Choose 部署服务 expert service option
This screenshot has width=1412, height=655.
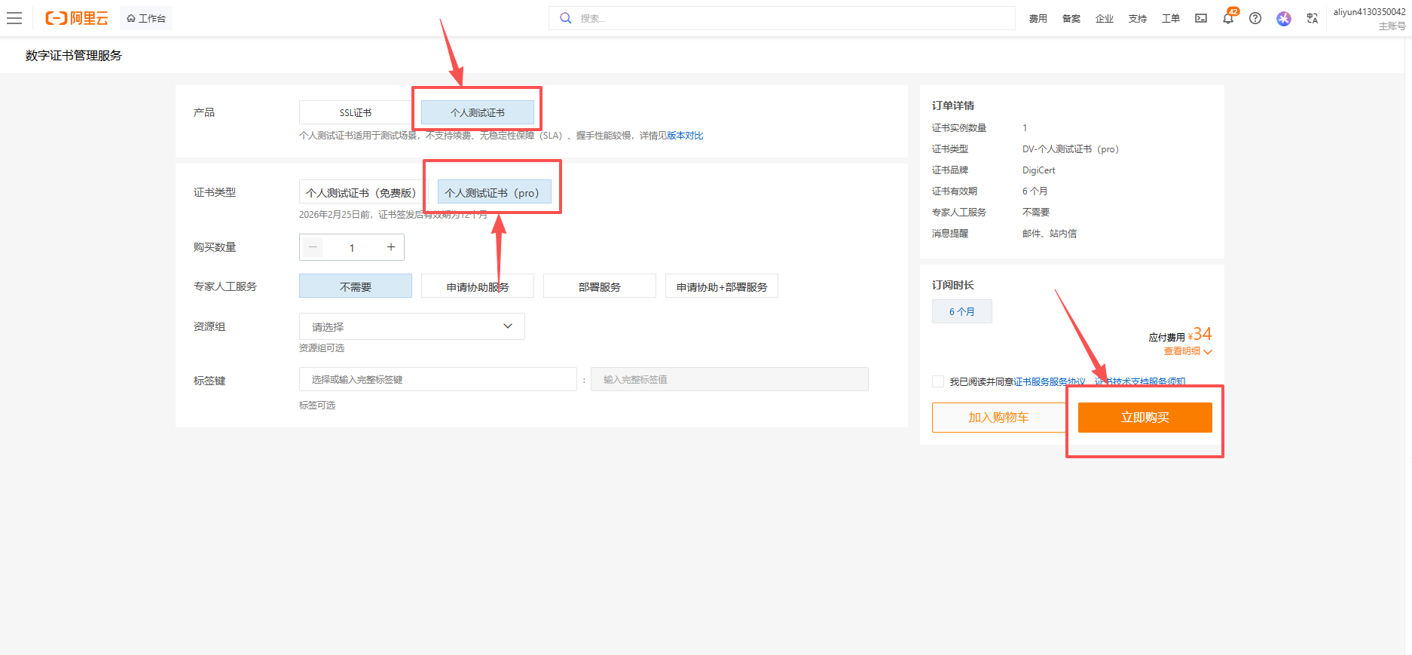(x=599, y=286)
